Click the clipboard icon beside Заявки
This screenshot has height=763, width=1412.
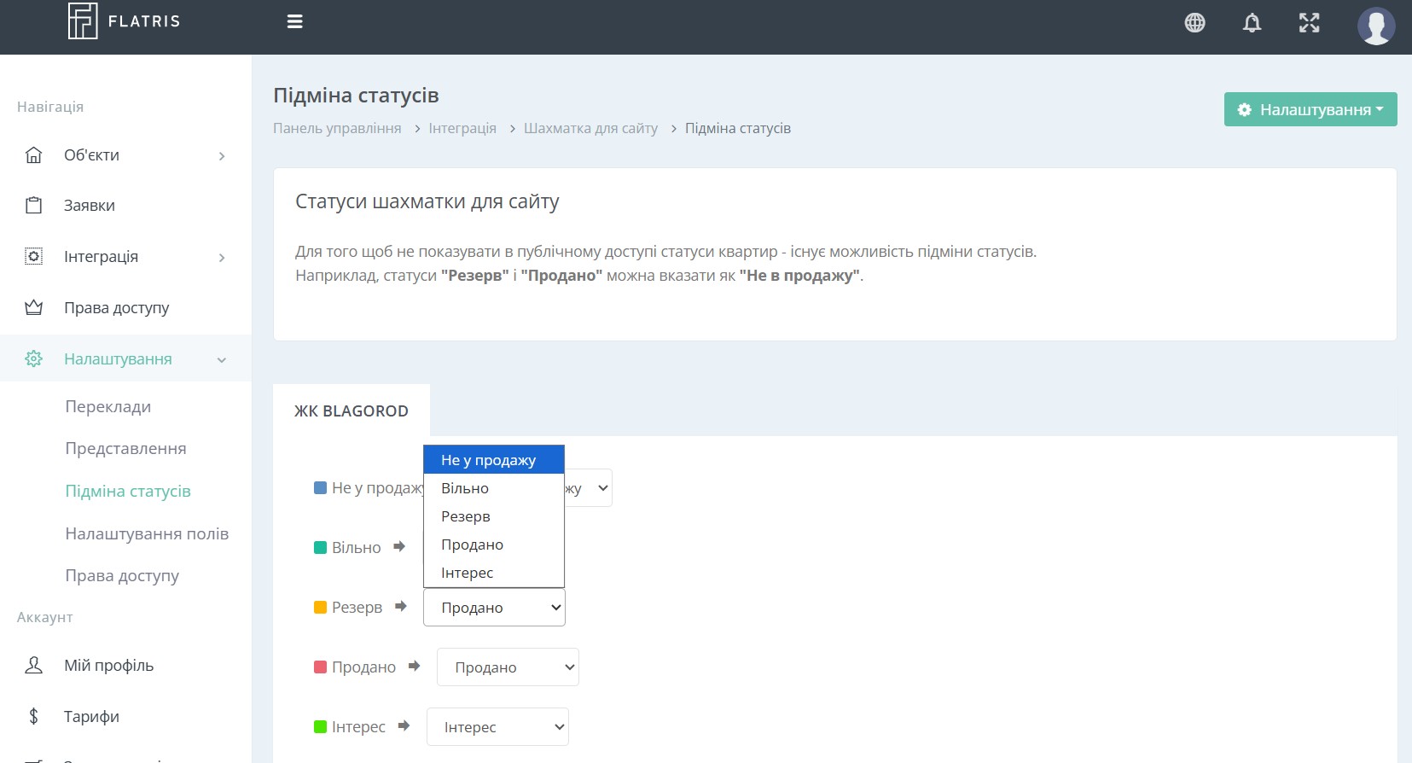coord(34,206)
